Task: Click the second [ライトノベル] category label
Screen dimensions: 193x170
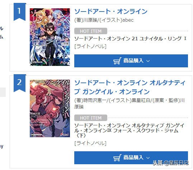Action: click(x=90, y=143)
